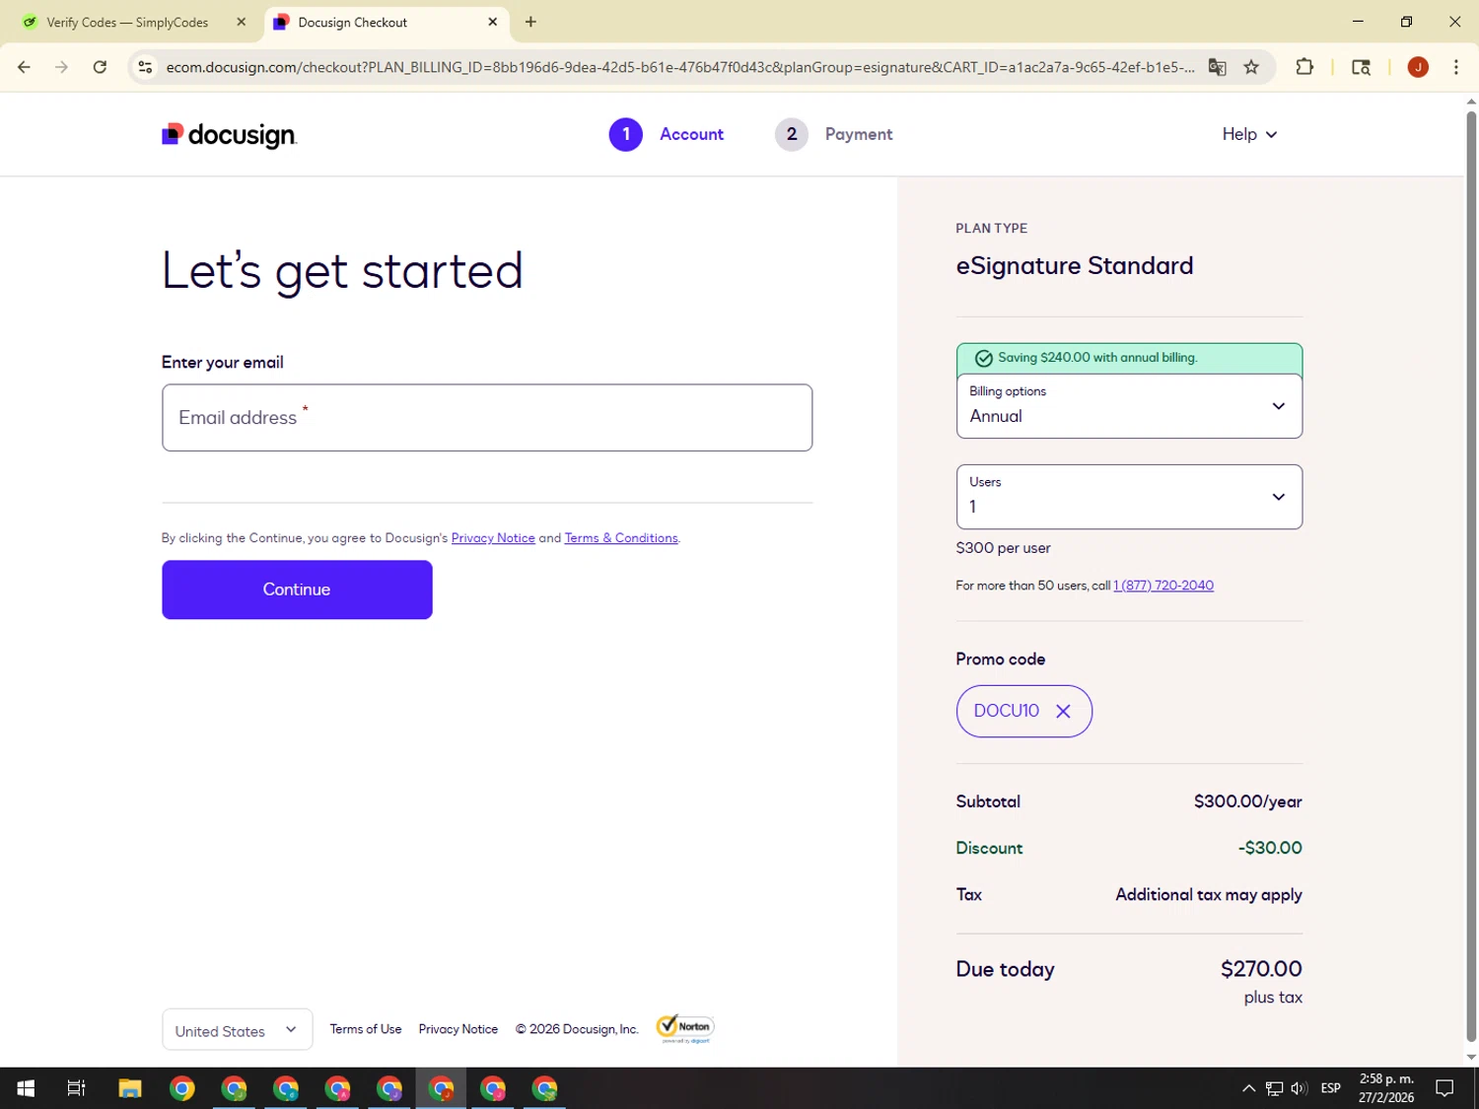
Task: Click the $300.00/year subtotal value
Action: pos(1247,801)
